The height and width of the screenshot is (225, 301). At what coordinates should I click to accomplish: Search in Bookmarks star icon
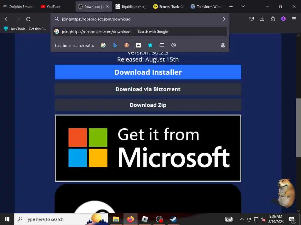click(x=150, y=45)
